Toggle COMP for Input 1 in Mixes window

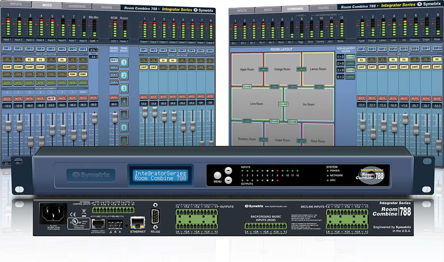click(x=7, y=67)
